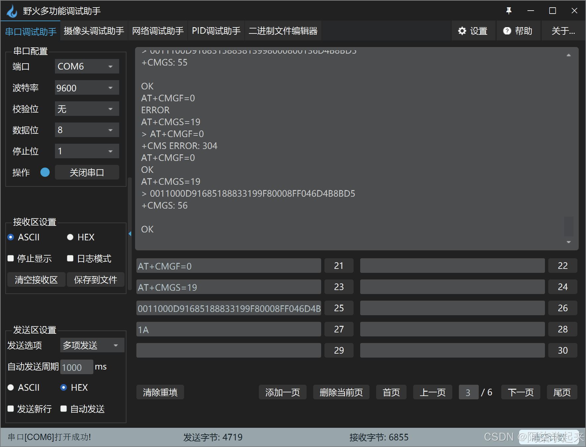This screenshot has height=447, width=586.
Task: Open the baud rate 9600 dropdown
Action: coord(87,87)
